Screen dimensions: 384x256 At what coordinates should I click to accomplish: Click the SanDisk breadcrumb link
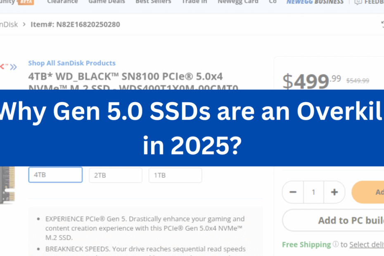coord(9,24)
